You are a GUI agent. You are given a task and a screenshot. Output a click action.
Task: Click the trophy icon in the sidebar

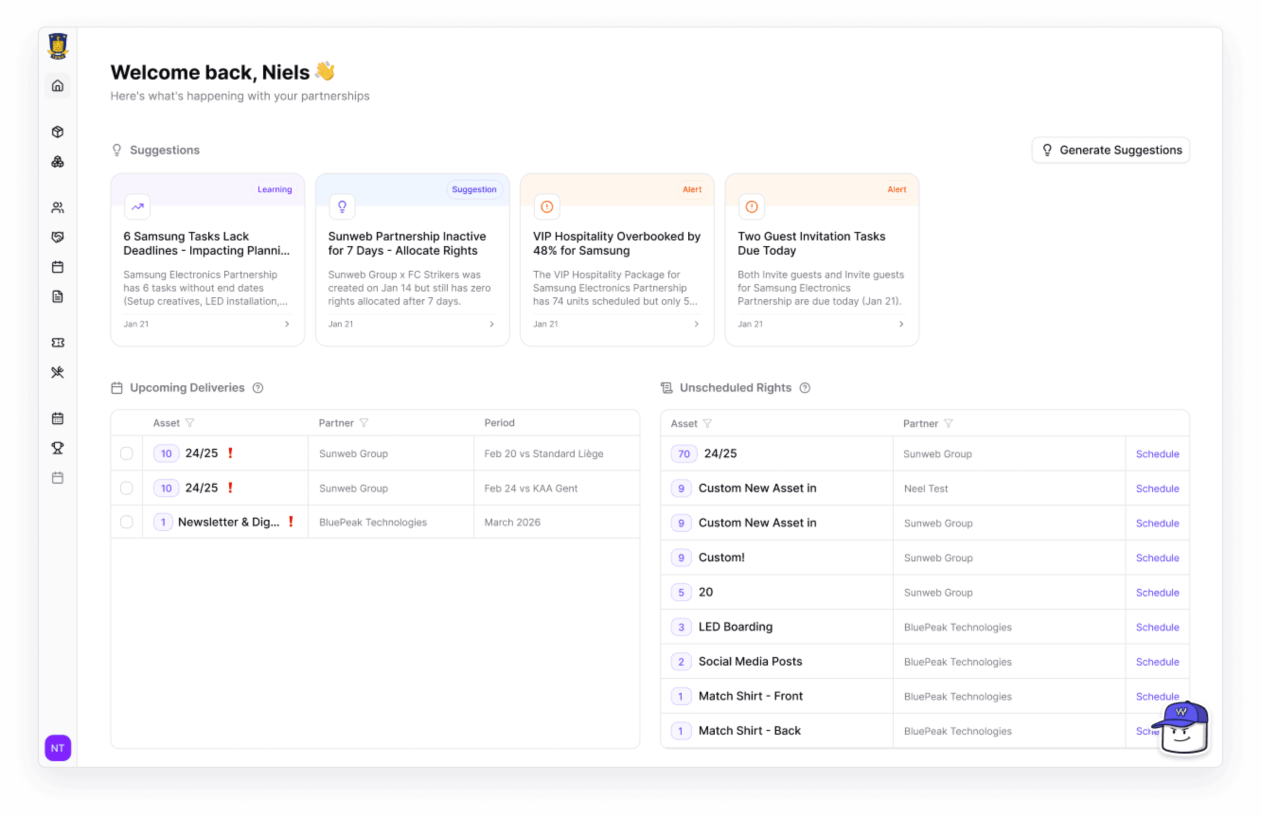click(57, 448)
